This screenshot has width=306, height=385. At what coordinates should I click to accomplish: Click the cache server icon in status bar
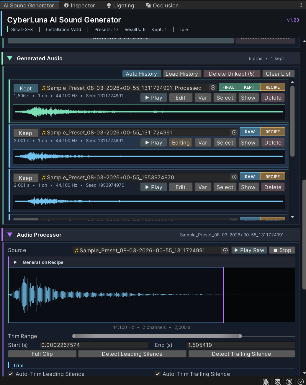tap(278, 381)
